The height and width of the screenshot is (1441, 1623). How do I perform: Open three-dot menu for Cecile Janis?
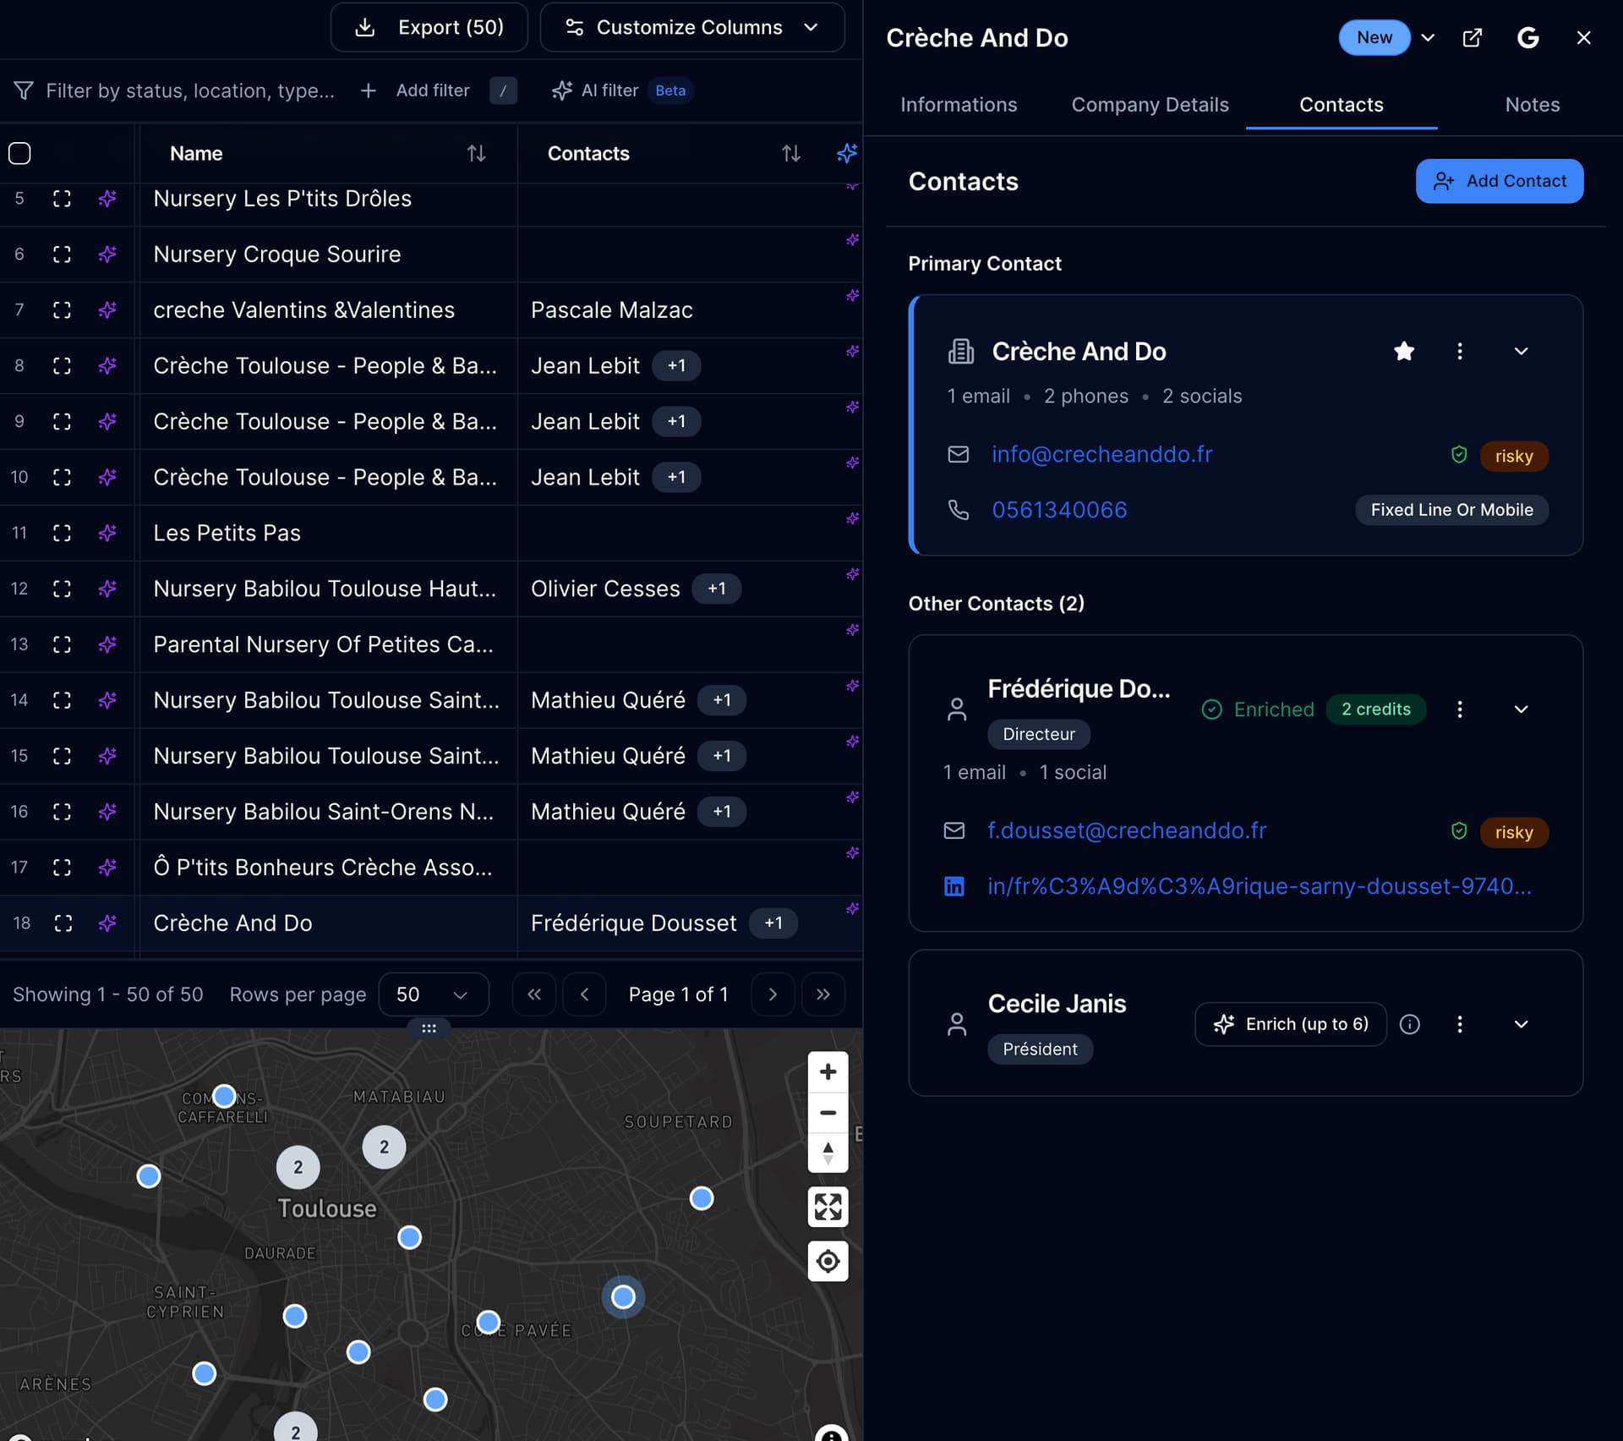click(x=1459, y=1024)
